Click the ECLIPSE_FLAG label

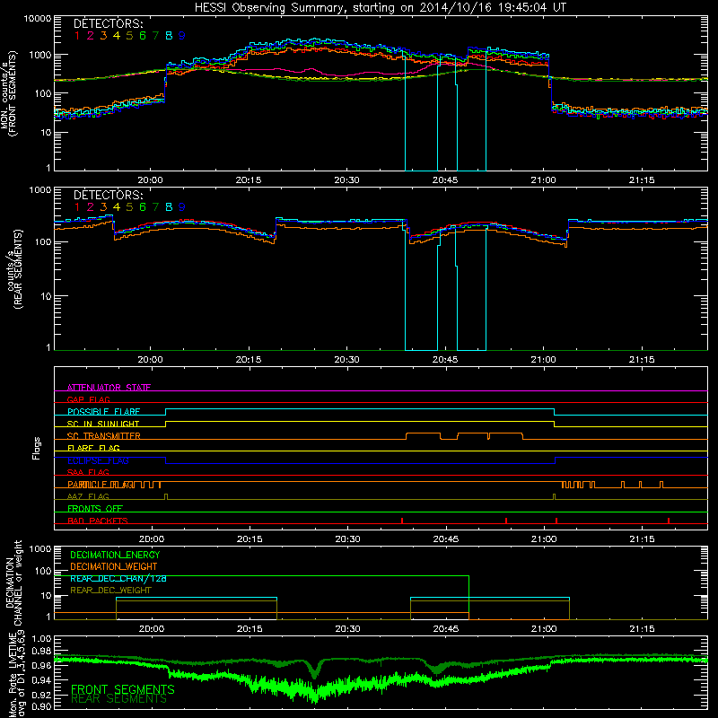tap(98, 460)
